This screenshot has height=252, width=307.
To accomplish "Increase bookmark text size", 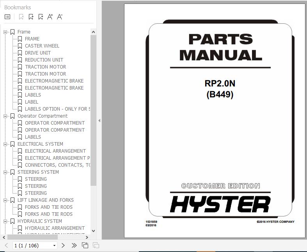I will [x=50, y=17].
